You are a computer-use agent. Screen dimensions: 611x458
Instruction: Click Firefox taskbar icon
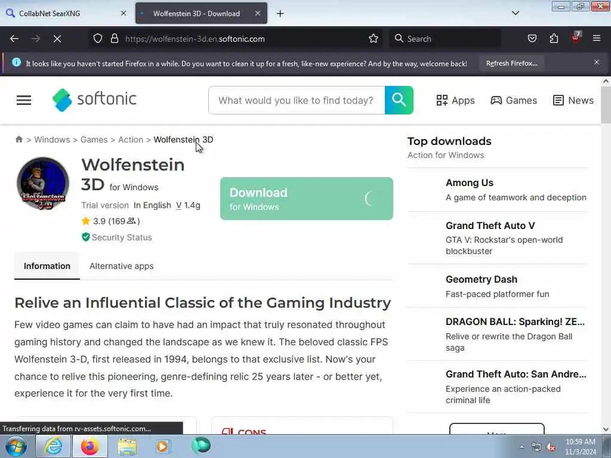click(90, 446)
